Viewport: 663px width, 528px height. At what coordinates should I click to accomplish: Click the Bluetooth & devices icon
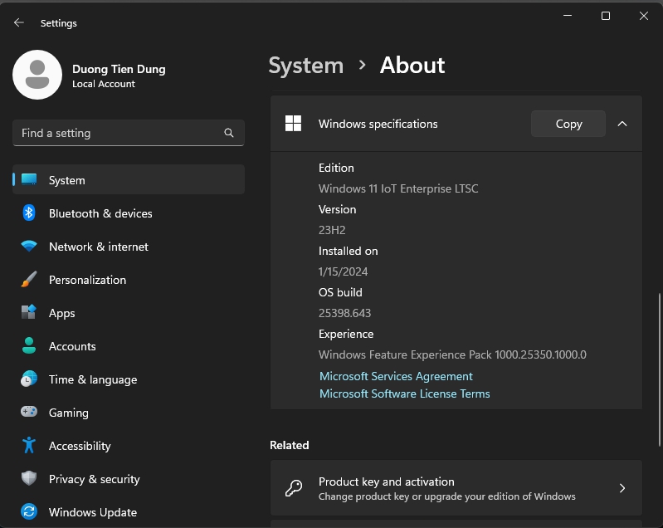coord(29,213)
